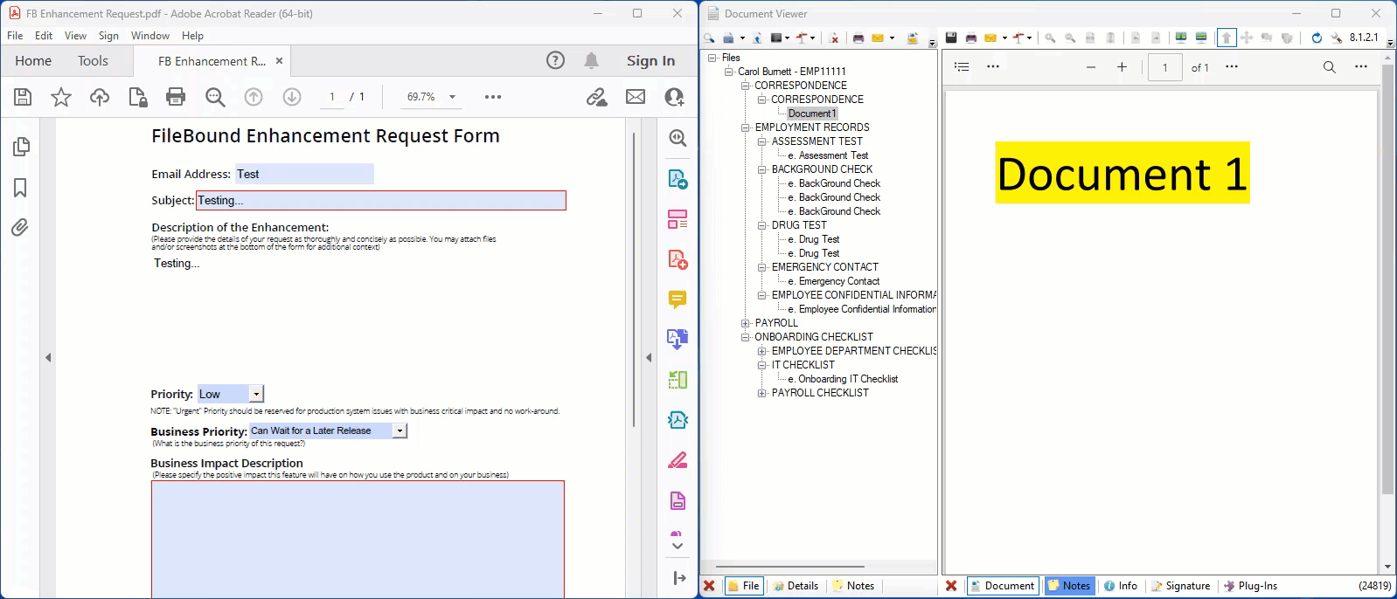The width and height of the screenshot is (1397, 599).
Task: Click the Email Address field
Action: [x=304, y=174]
